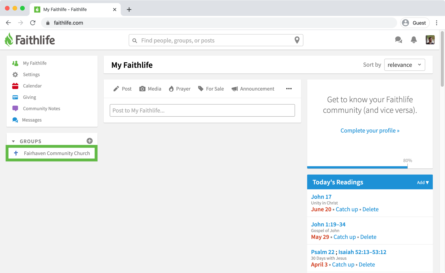This screenshot has height=273, width=445.
Task: Open Isaiah 52:13–53:12 reading link
Action: tap(362, 252)
